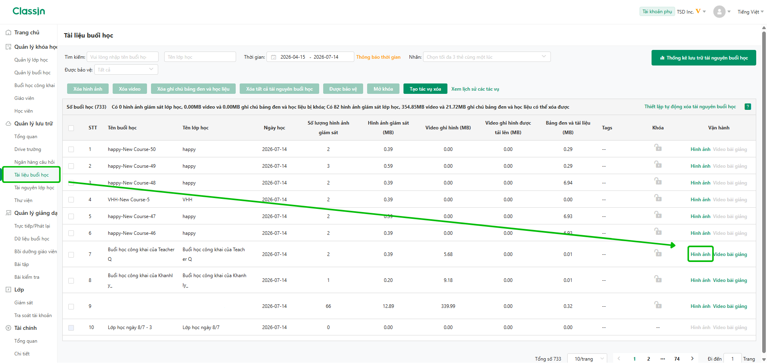Select checkbox for happy-New Course-49

71,166
